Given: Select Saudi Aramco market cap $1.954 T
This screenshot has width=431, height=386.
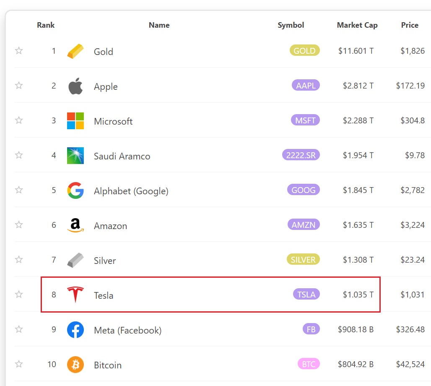Looking at the screenshot, I should click(x=358, y=155).
